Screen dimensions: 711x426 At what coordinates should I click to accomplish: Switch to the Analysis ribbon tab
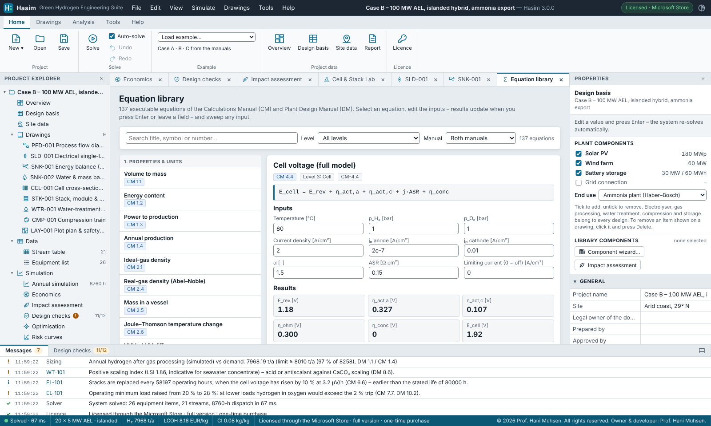point(84,22)
